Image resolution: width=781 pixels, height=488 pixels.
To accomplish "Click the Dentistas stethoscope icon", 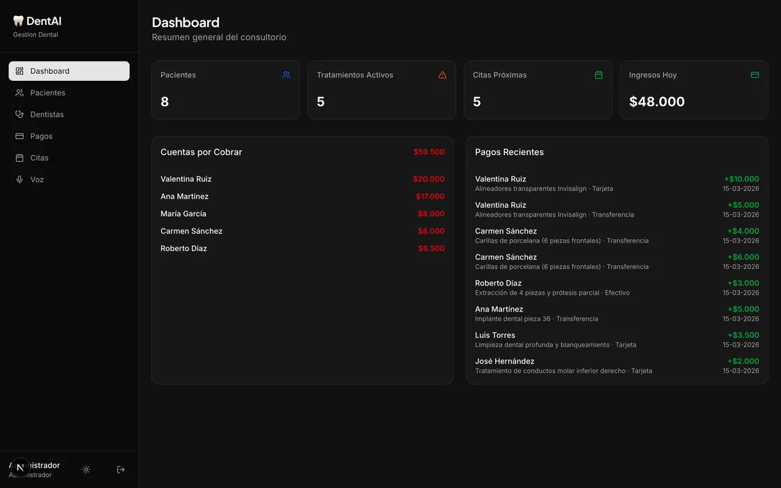I will click(20, 114).
